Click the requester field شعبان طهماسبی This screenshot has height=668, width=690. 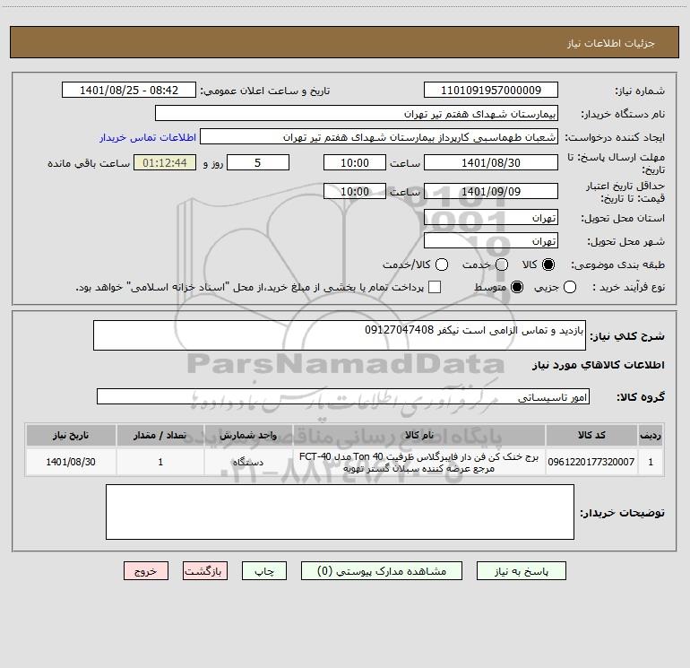click(x=379, y=136)
